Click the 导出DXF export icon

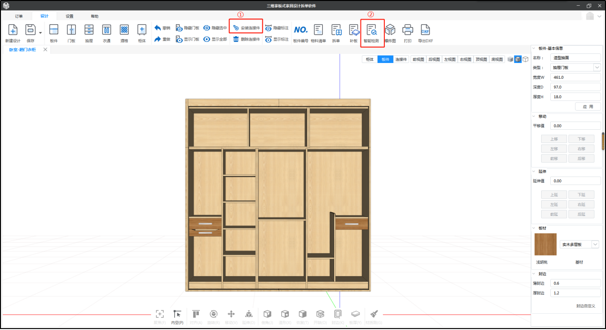[x=425, y=30]
